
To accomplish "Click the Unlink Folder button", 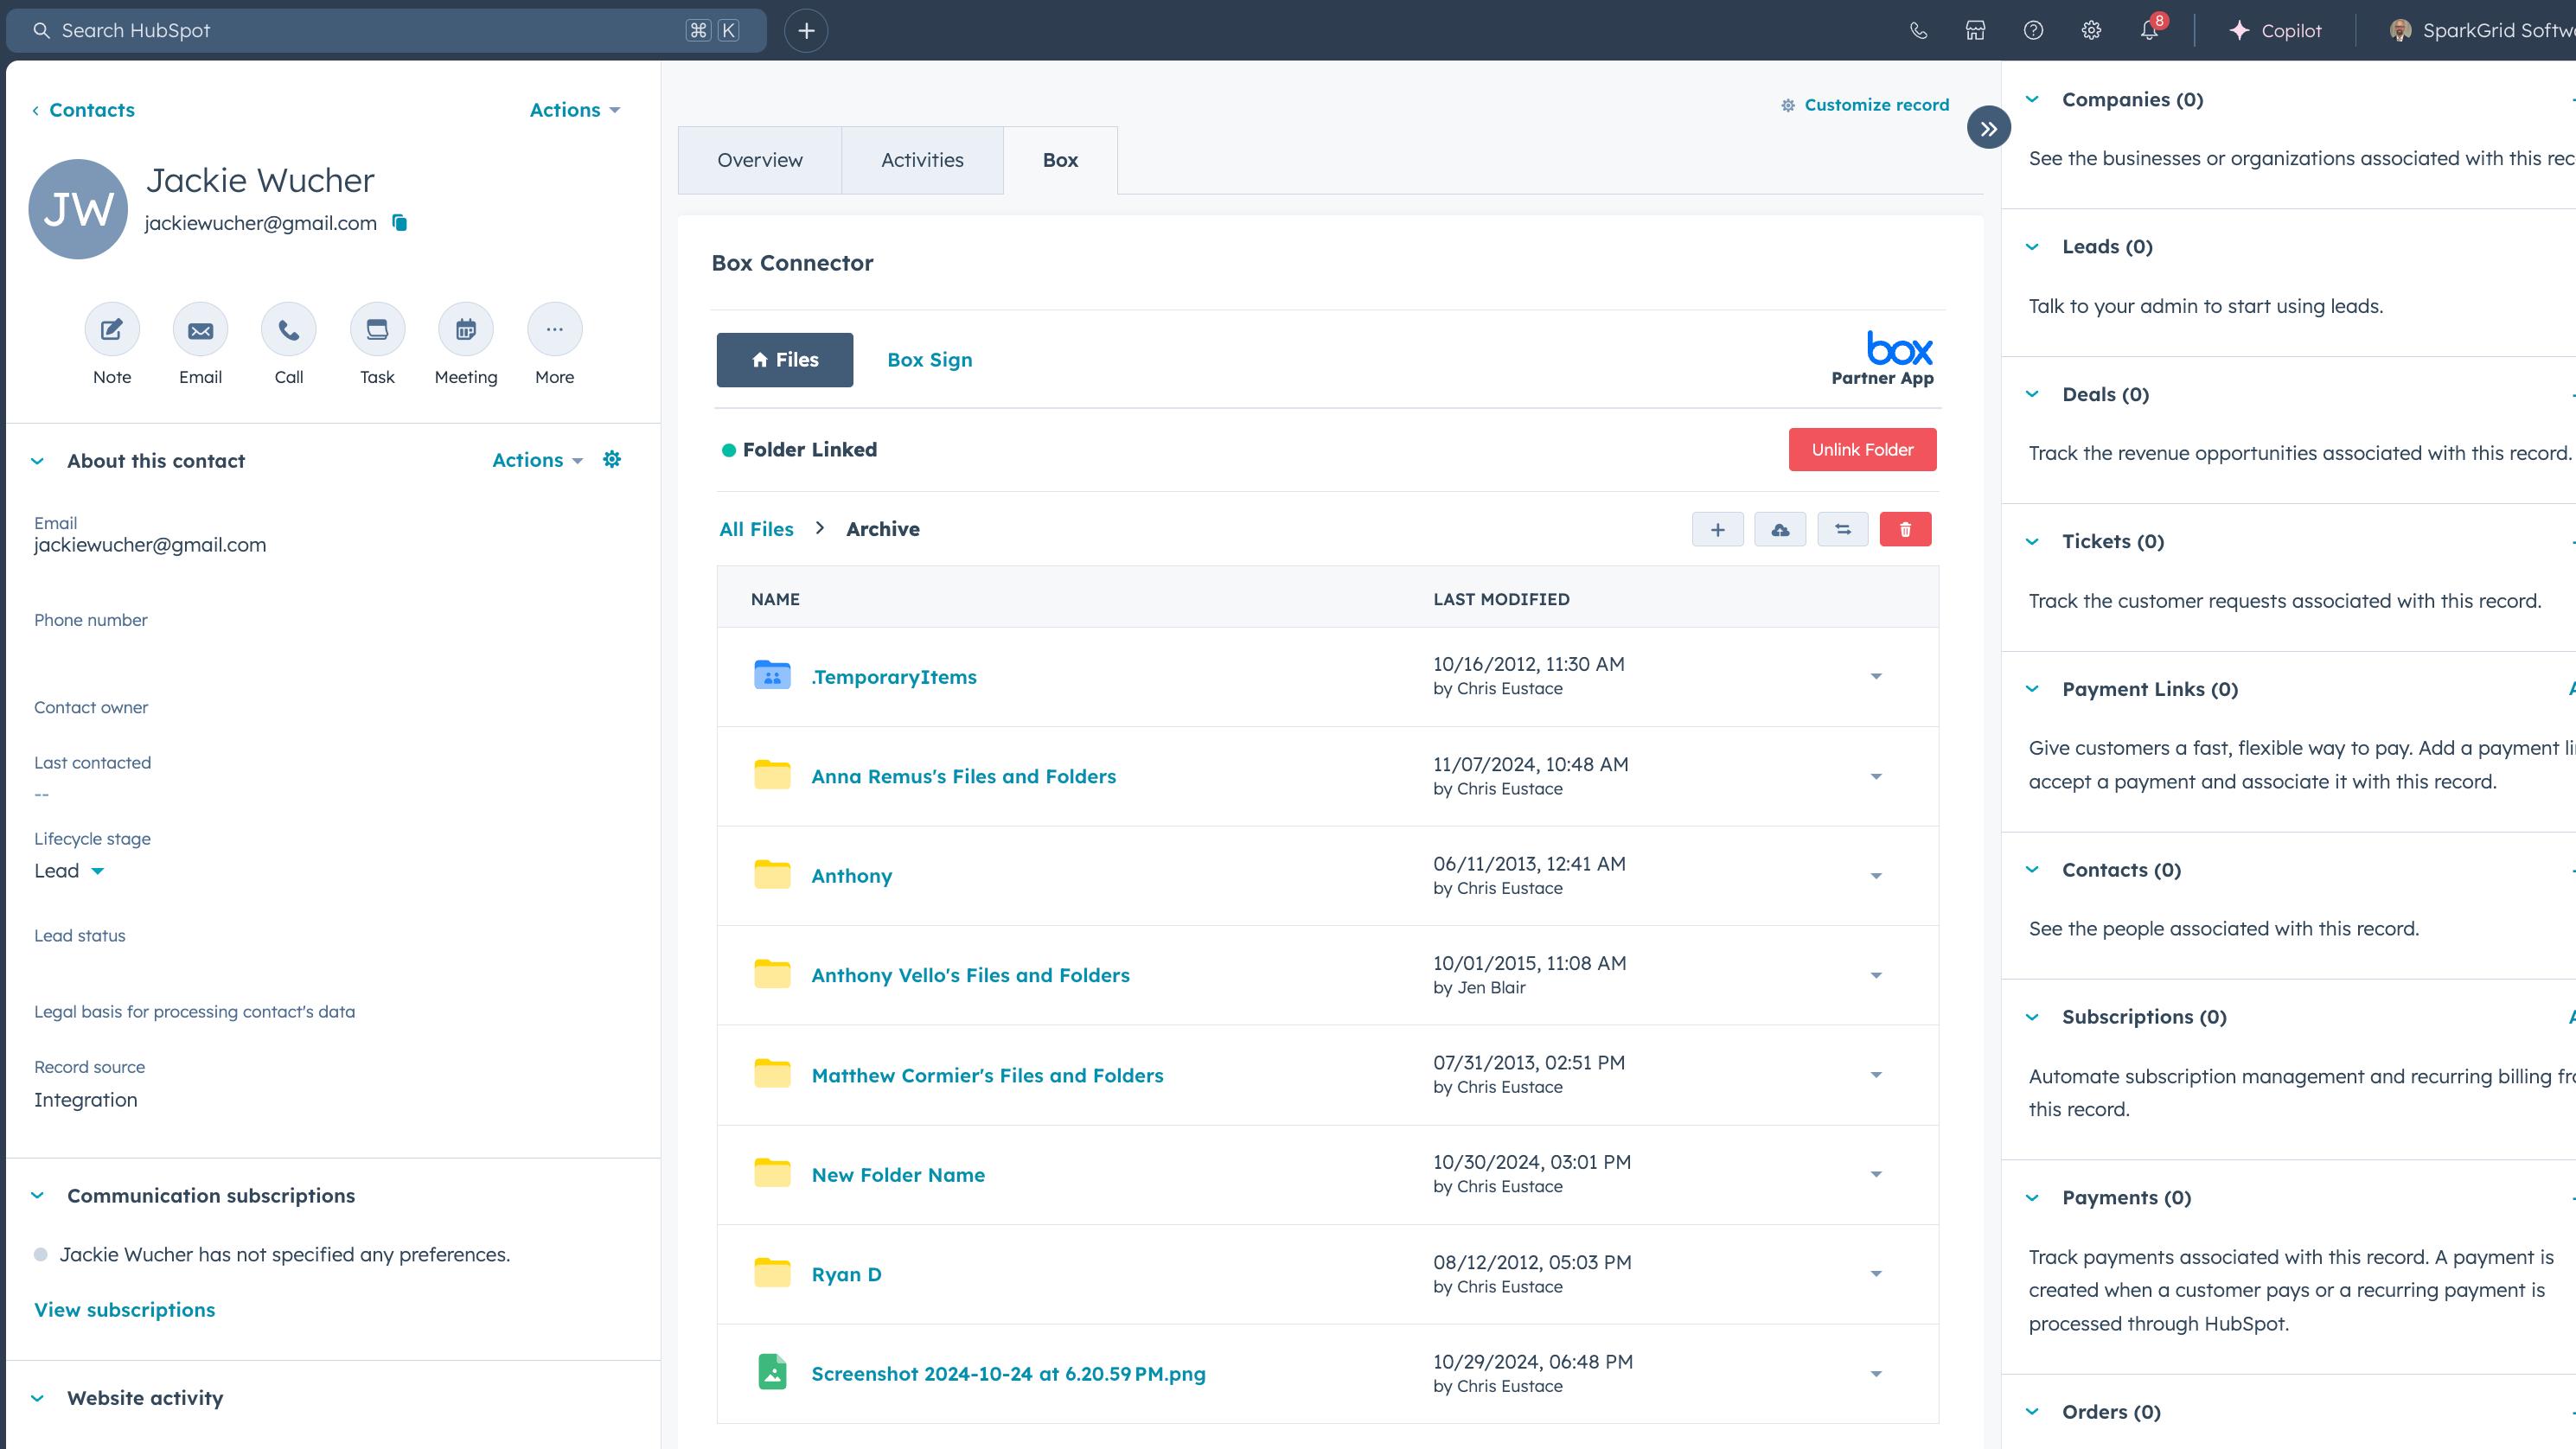I will pyautogui.click(x=1861, y=449).
